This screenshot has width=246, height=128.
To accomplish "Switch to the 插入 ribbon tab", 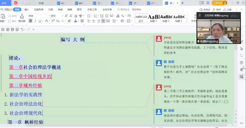I will tap(27, 10).
